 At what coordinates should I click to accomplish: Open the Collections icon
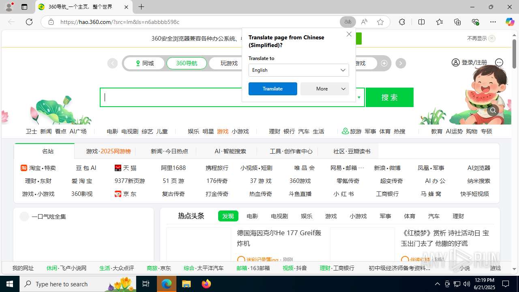(x=457, y=22)
